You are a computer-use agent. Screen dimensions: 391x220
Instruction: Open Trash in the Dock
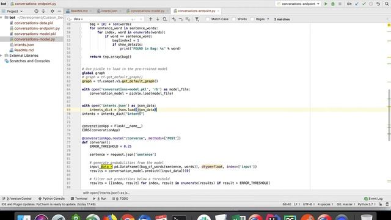(367, 218)
